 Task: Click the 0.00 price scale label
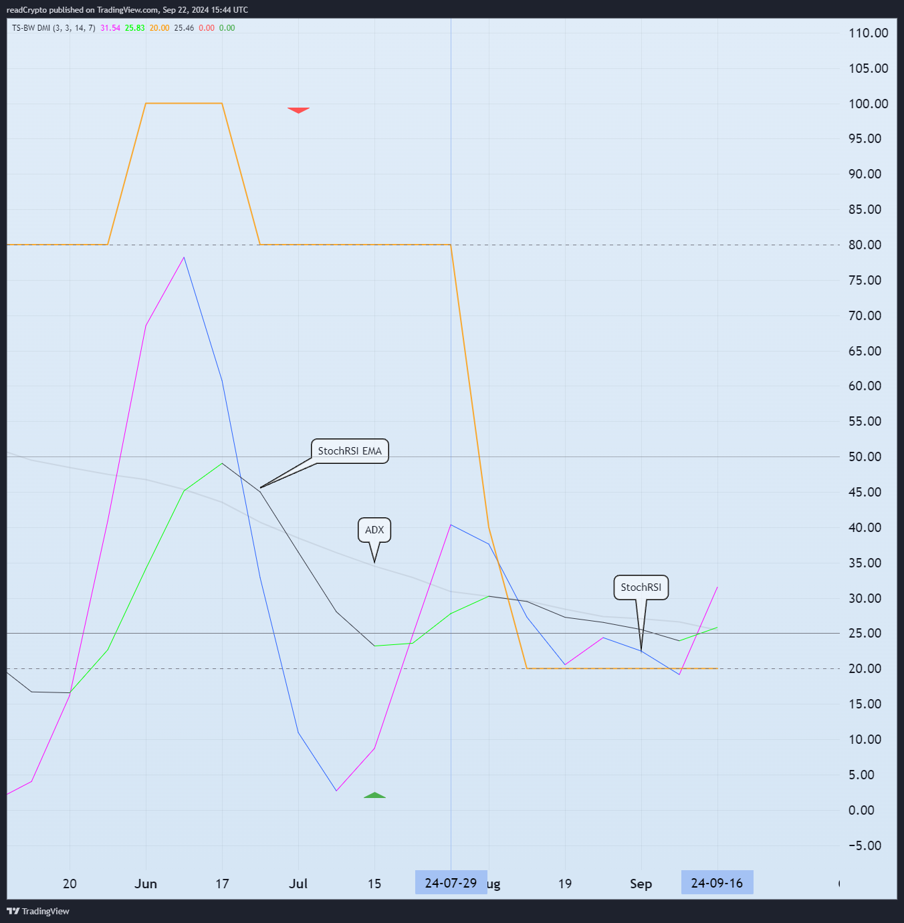pyautogui.click(x=861, y=810)
